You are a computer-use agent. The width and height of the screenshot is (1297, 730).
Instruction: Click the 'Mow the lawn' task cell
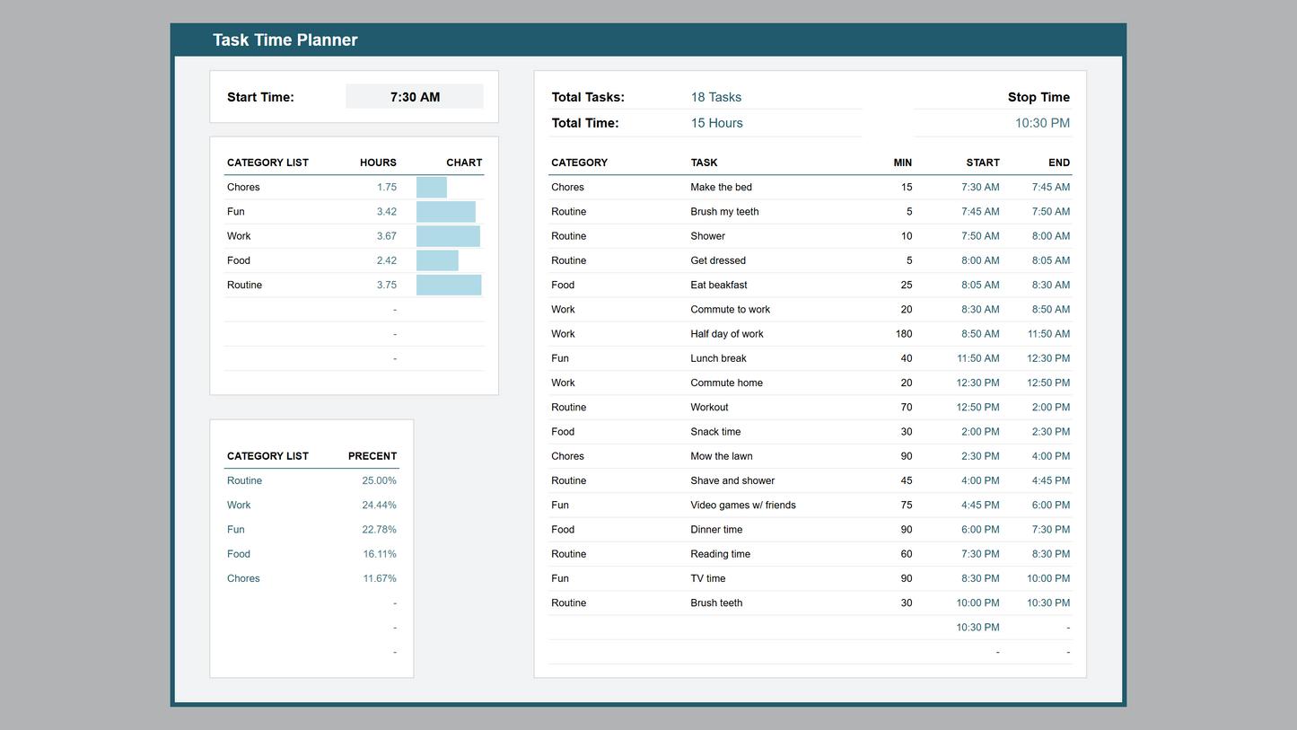pos(721,456)
